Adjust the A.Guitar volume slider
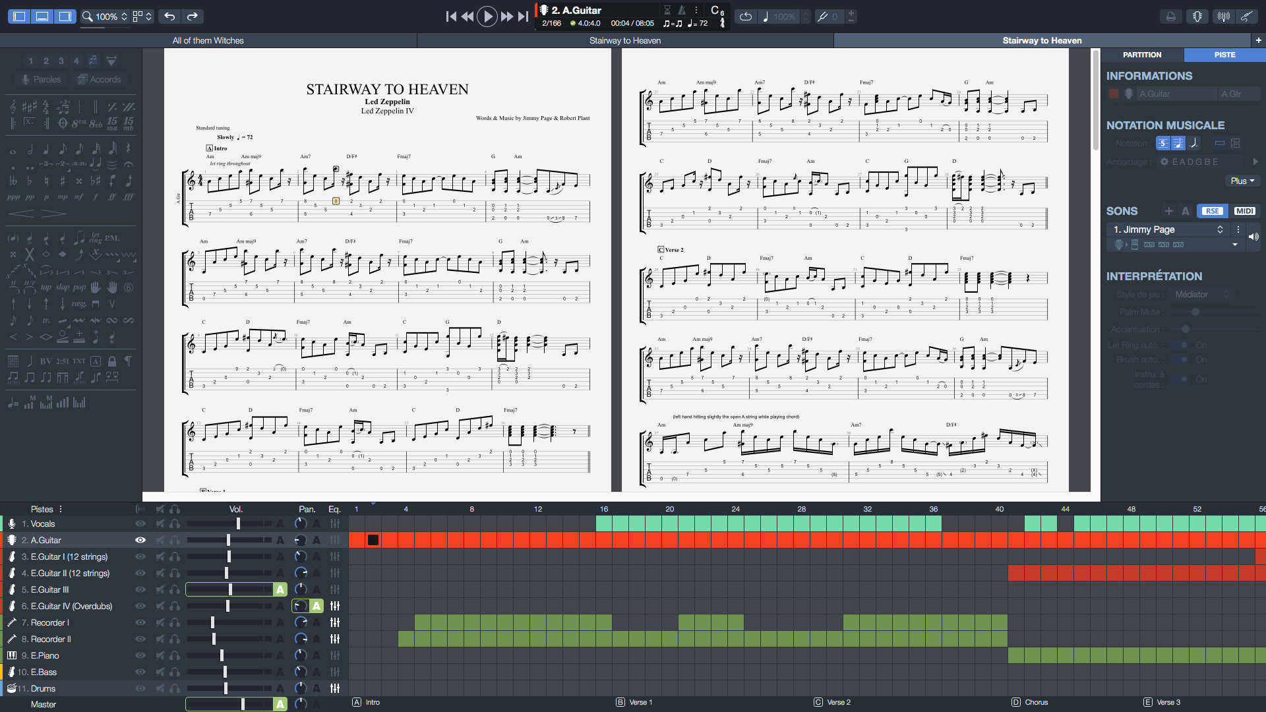Image resolution: width=1266 pixels, height=712 pixels. click(229, 540)
